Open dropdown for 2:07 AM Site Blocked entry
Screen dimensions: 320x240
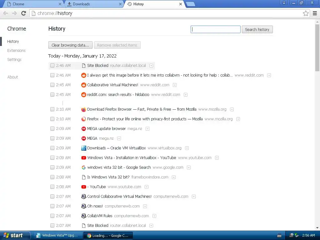[151, 226]
